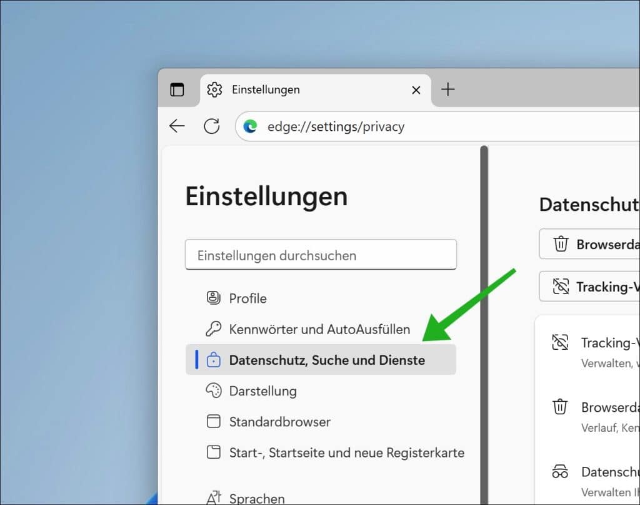Open a new tab with the plus button

[447, 89]
